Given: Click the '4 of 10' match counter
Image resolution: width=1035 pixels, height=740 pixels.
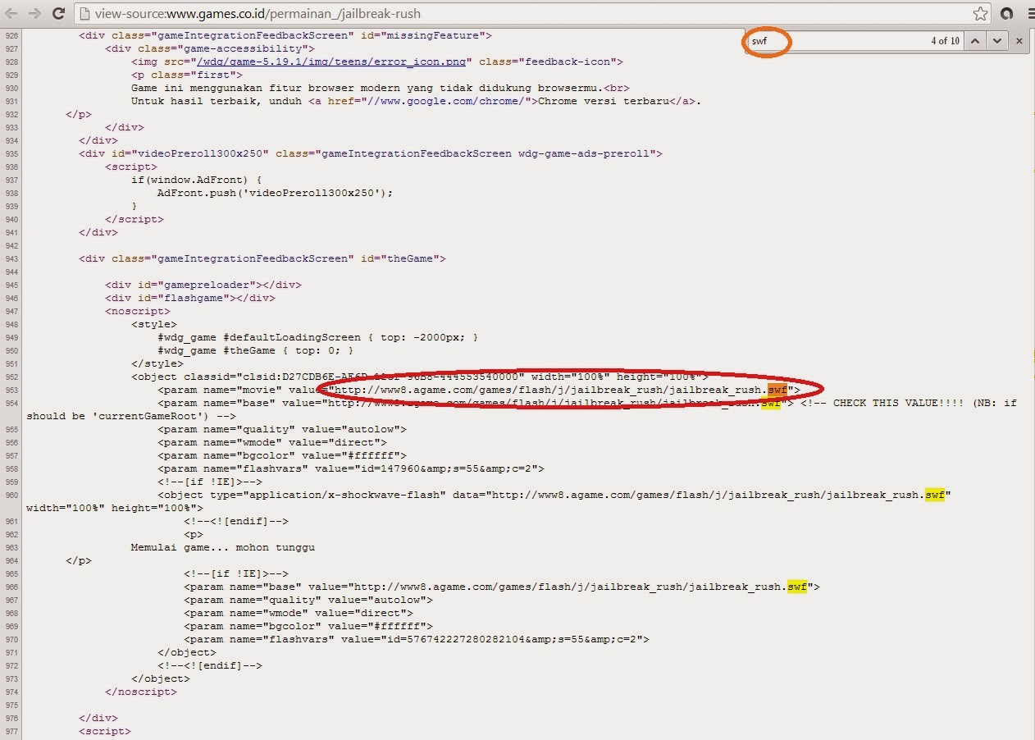Looking at the screenshot, I should 945,40.
